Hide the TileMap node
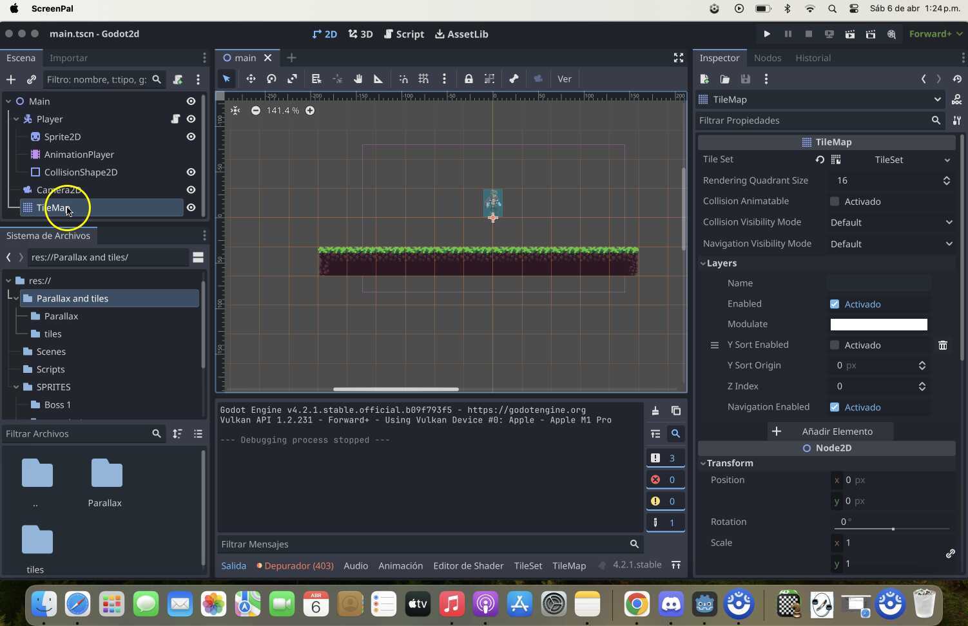Image resolution: width=968 pixels, height=626 pixels. click(x=191, y=207)
